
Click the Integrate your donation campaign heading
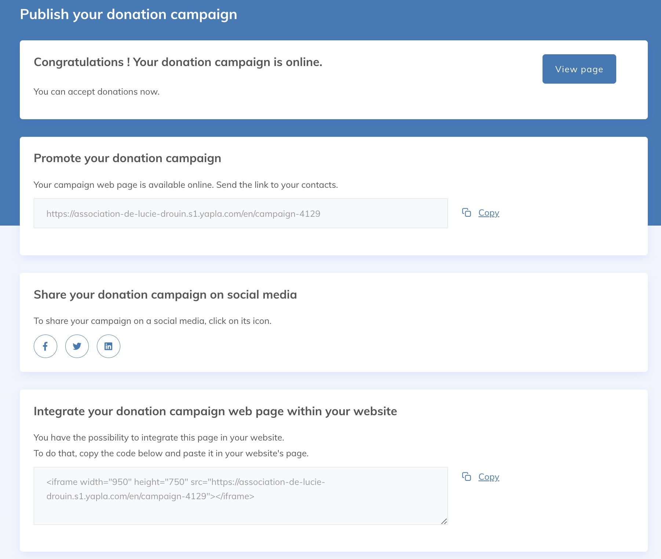pos(215,411)
